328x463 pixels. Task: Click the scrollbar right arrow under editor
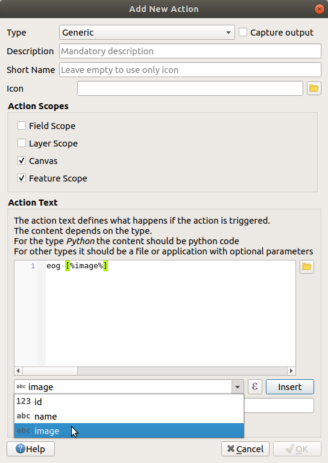291,371
